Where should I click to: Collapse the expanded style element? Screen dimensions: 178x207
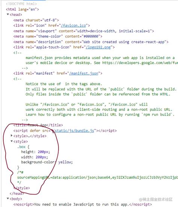point(12,141)
